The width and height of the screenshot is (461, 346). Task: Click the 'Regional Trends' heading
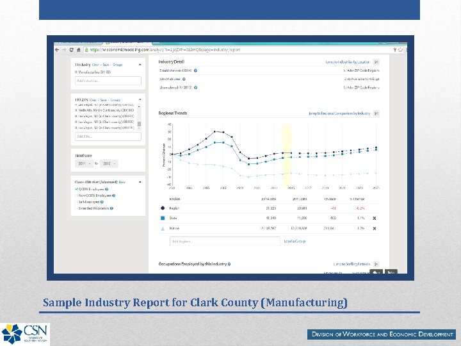(x=173, y=113)
